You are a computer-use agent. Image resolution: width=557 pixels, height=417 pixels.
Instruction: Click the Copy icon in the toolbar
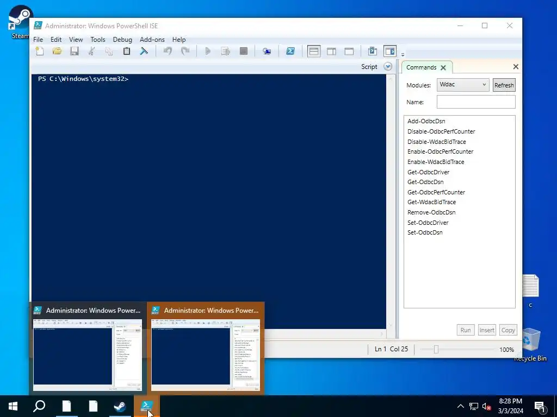[109, 51]
